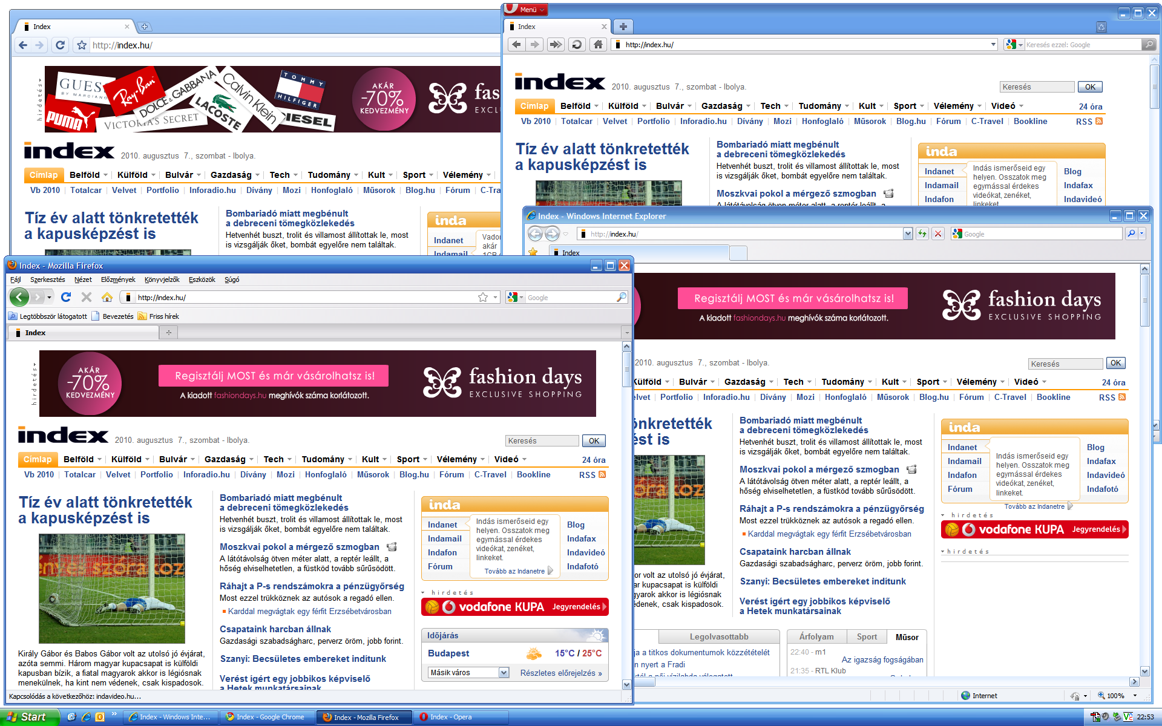Switch to Index - Google Chrome taskbar button
The height and width of the screenshot is (726, 1162).
click(268, 717)
